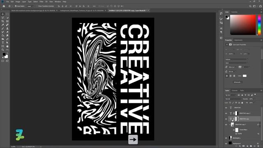Hide the selected CREATIVE copy layer
Viewport: 263px width, 148px height.
tap(226, 119)
